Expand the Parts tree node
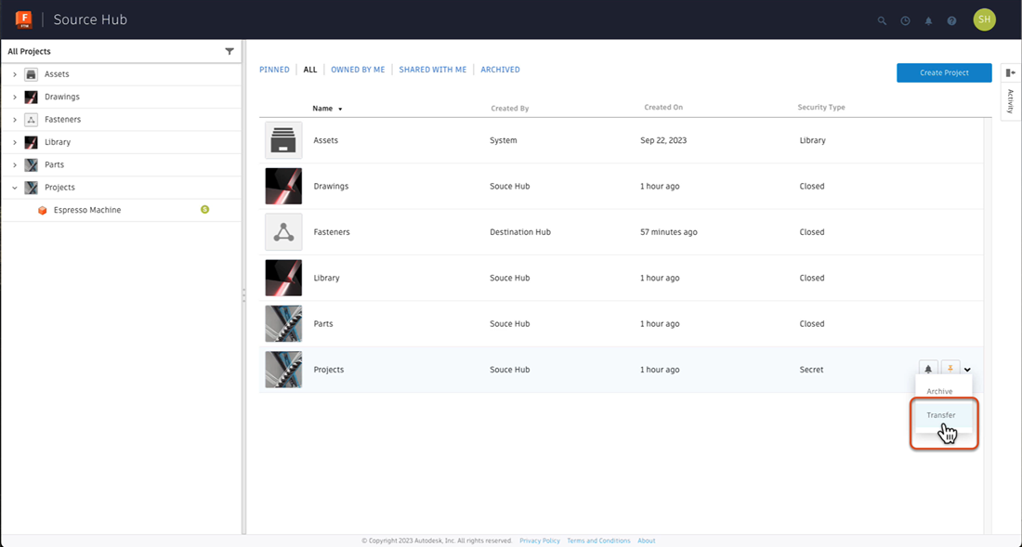The image size is (1022, 547). [x=14, y=164]
